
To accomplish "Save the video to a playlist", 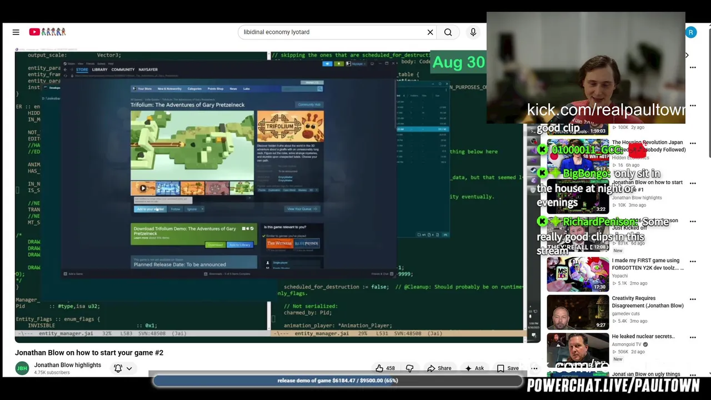I will [x=508, y=368].
